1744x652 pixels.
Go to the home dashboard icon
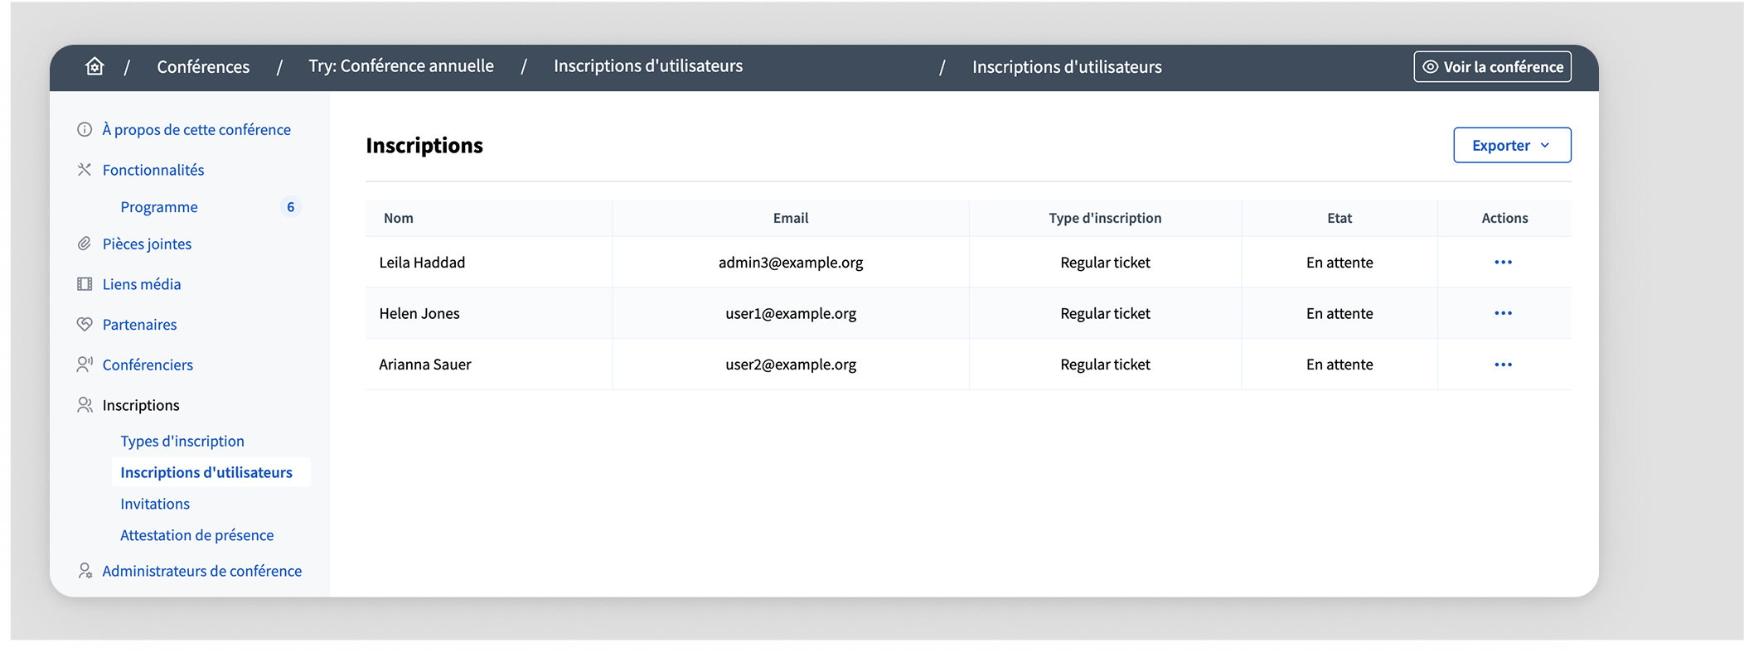(x=94, y=66)
